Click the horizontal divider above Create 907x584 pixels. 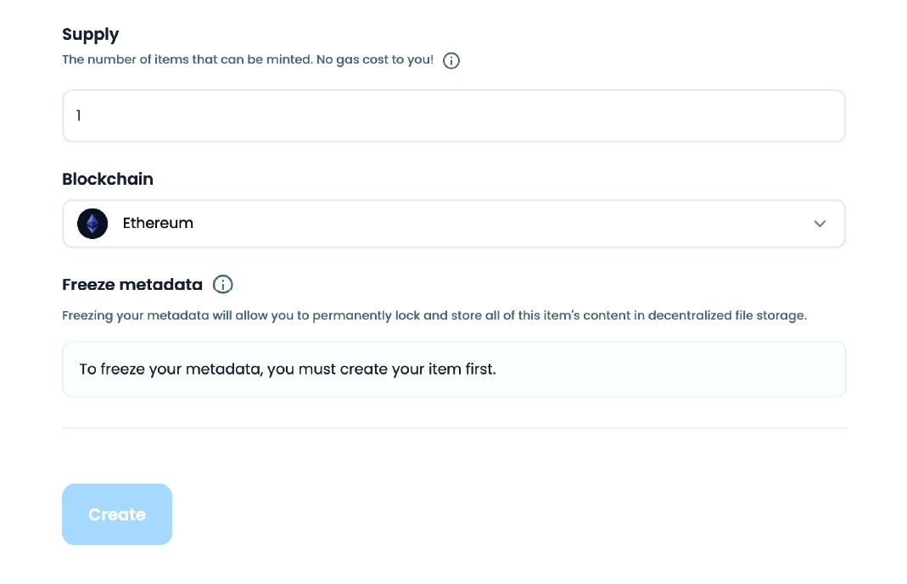[454, 428]
